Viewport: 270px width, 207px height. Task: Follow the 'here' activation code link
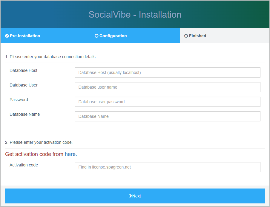tap(70, 154)
